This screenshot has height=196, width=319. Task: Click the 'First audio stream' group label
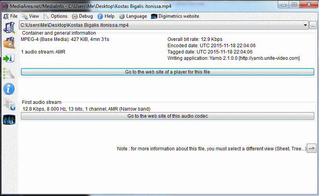(x=42, y=102)
